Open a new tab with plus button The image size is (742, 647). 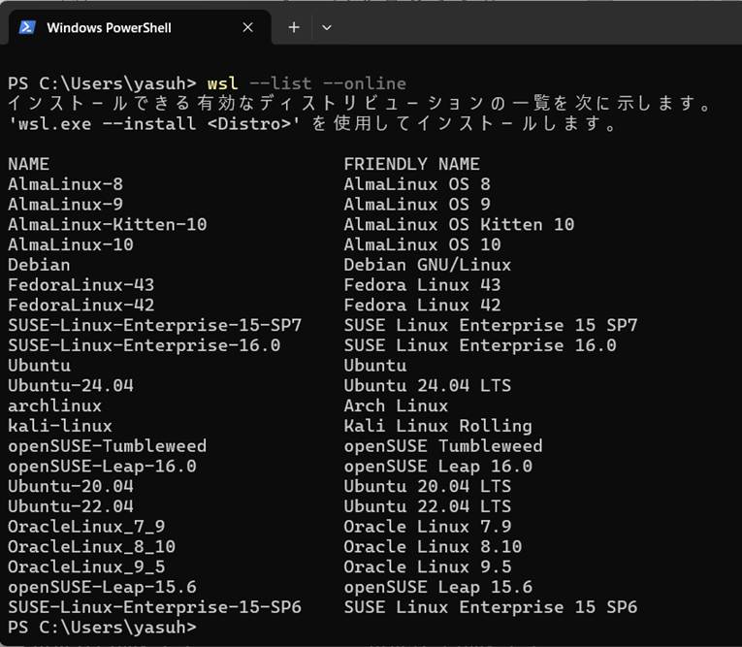[294, 27]
